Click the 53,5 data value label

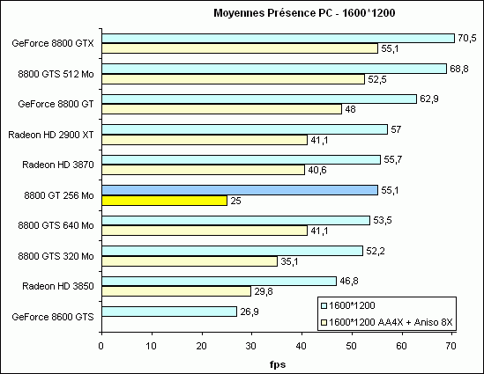pyautogui.click(x=383, y=220)
